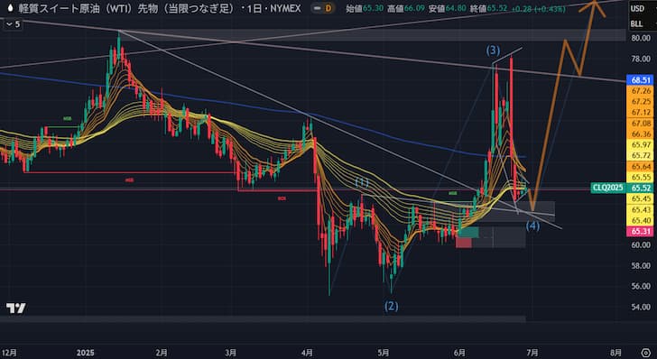
Task: Select the green 65.52 current price label
Action: tap(641, 188)
